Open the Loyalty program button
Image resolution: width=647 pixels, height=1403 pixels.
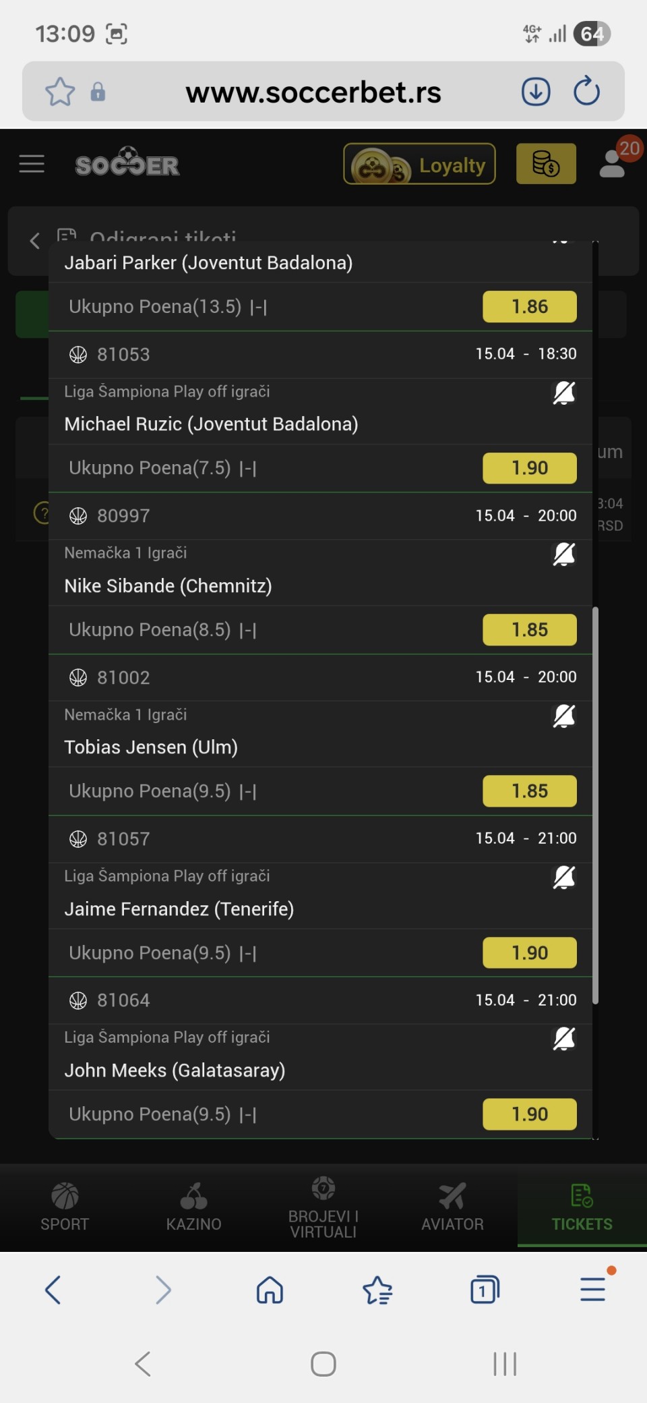pos(419,164)
